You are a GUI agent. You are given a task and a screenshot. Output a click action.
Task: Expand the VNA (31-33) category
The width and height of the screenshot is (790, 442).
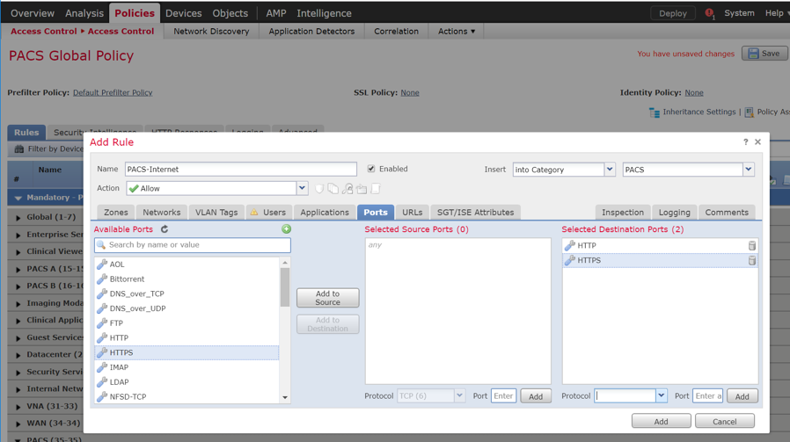tap(18, 407)
